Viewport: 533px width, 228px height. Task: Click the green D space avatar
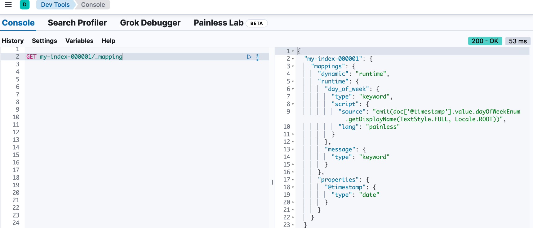click(24, 5)
